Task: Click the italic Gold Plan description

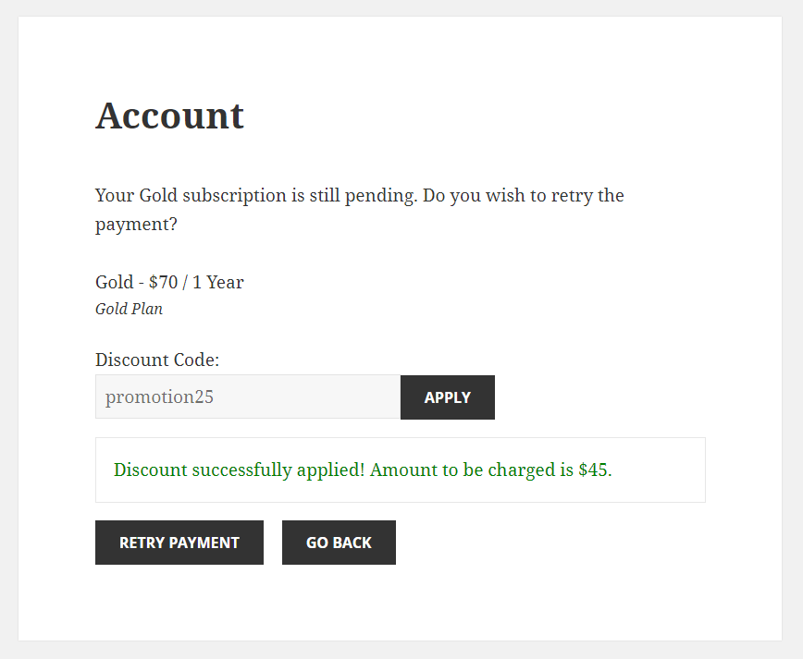Action: tap(129, 309)
